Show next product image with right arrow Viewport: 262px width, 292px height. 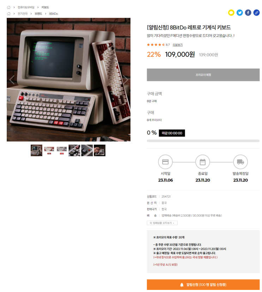click(125, 80)
